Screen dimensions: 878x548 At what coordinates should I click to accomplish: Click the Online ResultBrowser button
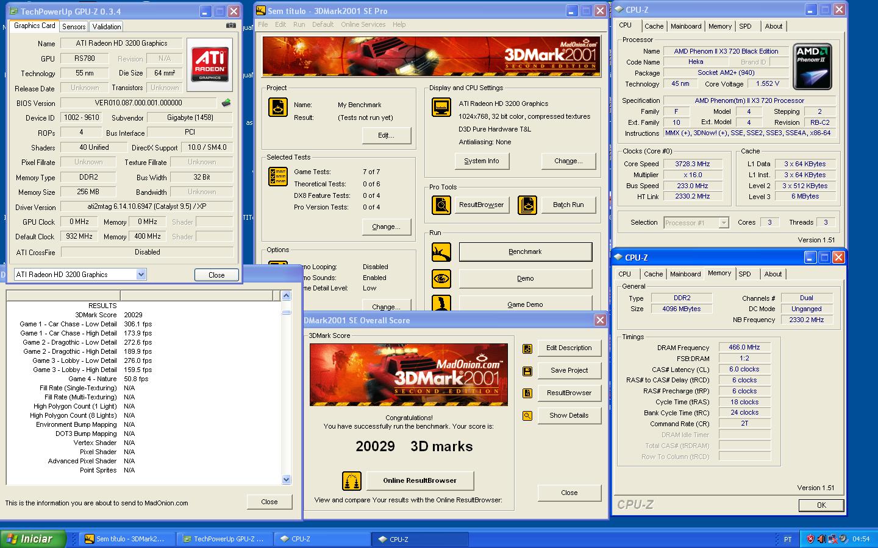419,480
